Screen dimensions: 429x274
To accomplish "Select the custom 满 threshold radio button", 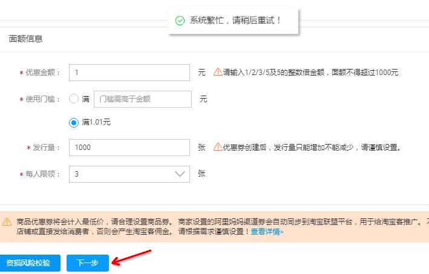I will pyautogui.click(x=74, y=99).
